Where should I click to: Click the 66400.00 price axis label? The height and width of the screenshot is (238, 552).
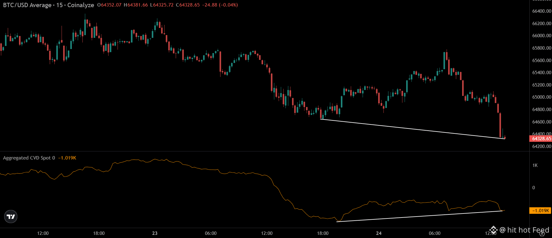(542, 11)
